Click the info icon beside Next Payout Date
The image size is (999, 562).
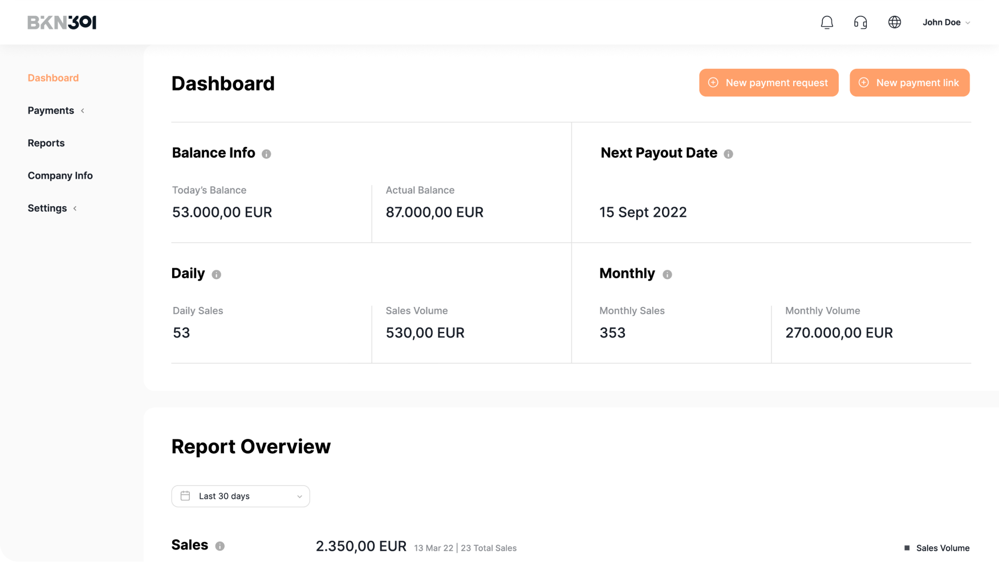coord(728,154)
